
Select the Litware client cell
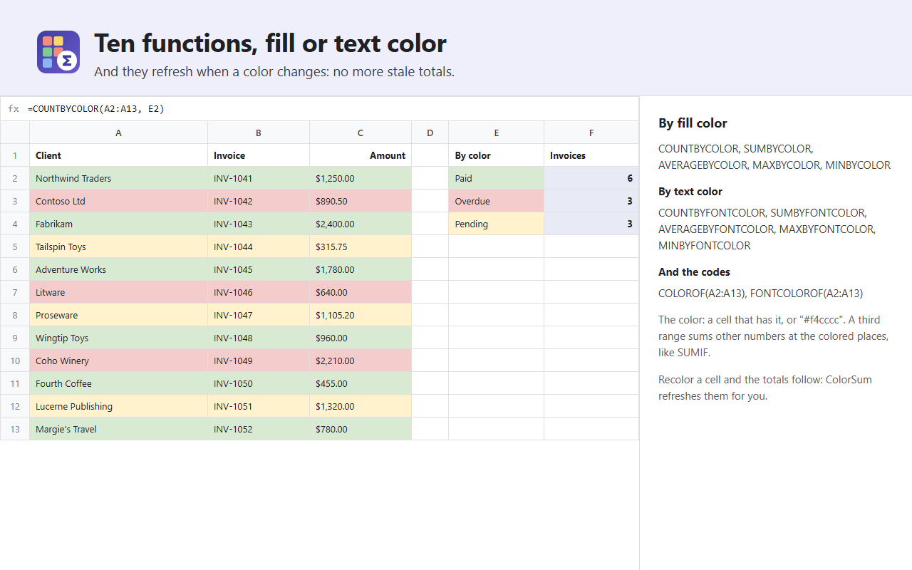tap(118, 292)
